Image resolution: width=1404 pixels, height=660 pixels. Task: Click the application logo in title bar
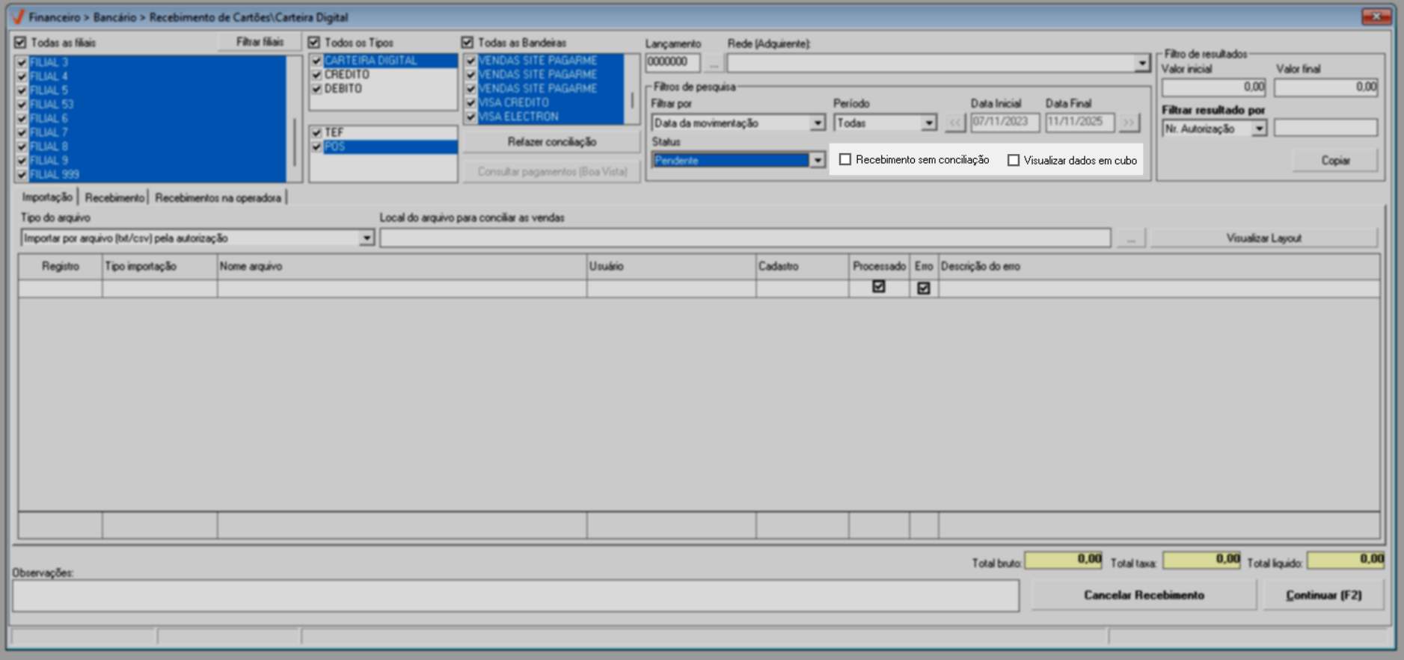tap(18, 16)
